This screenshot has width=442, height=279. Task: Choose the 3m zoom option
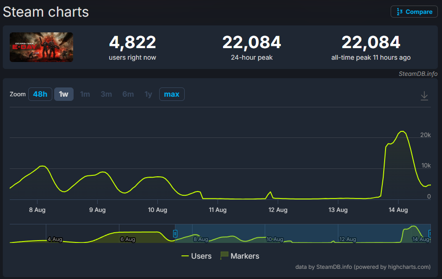click(x=106, y=94)
